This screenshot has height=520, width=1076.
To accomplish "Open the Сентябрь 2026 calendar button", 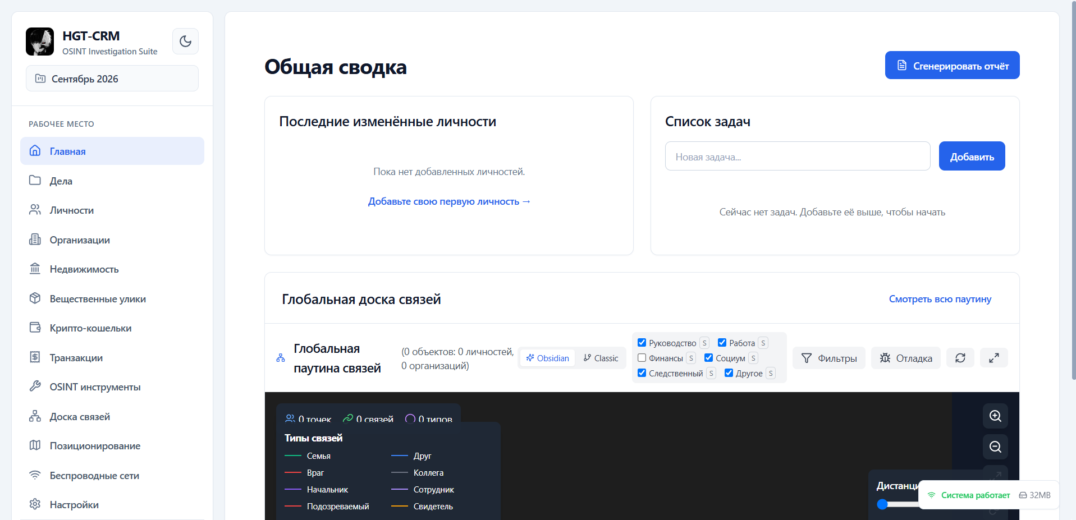I will coord(112,79).
